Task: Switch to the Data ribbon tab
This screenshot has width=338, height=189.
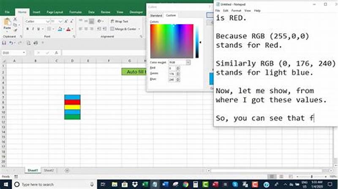Action: click(x=91, y=12)
